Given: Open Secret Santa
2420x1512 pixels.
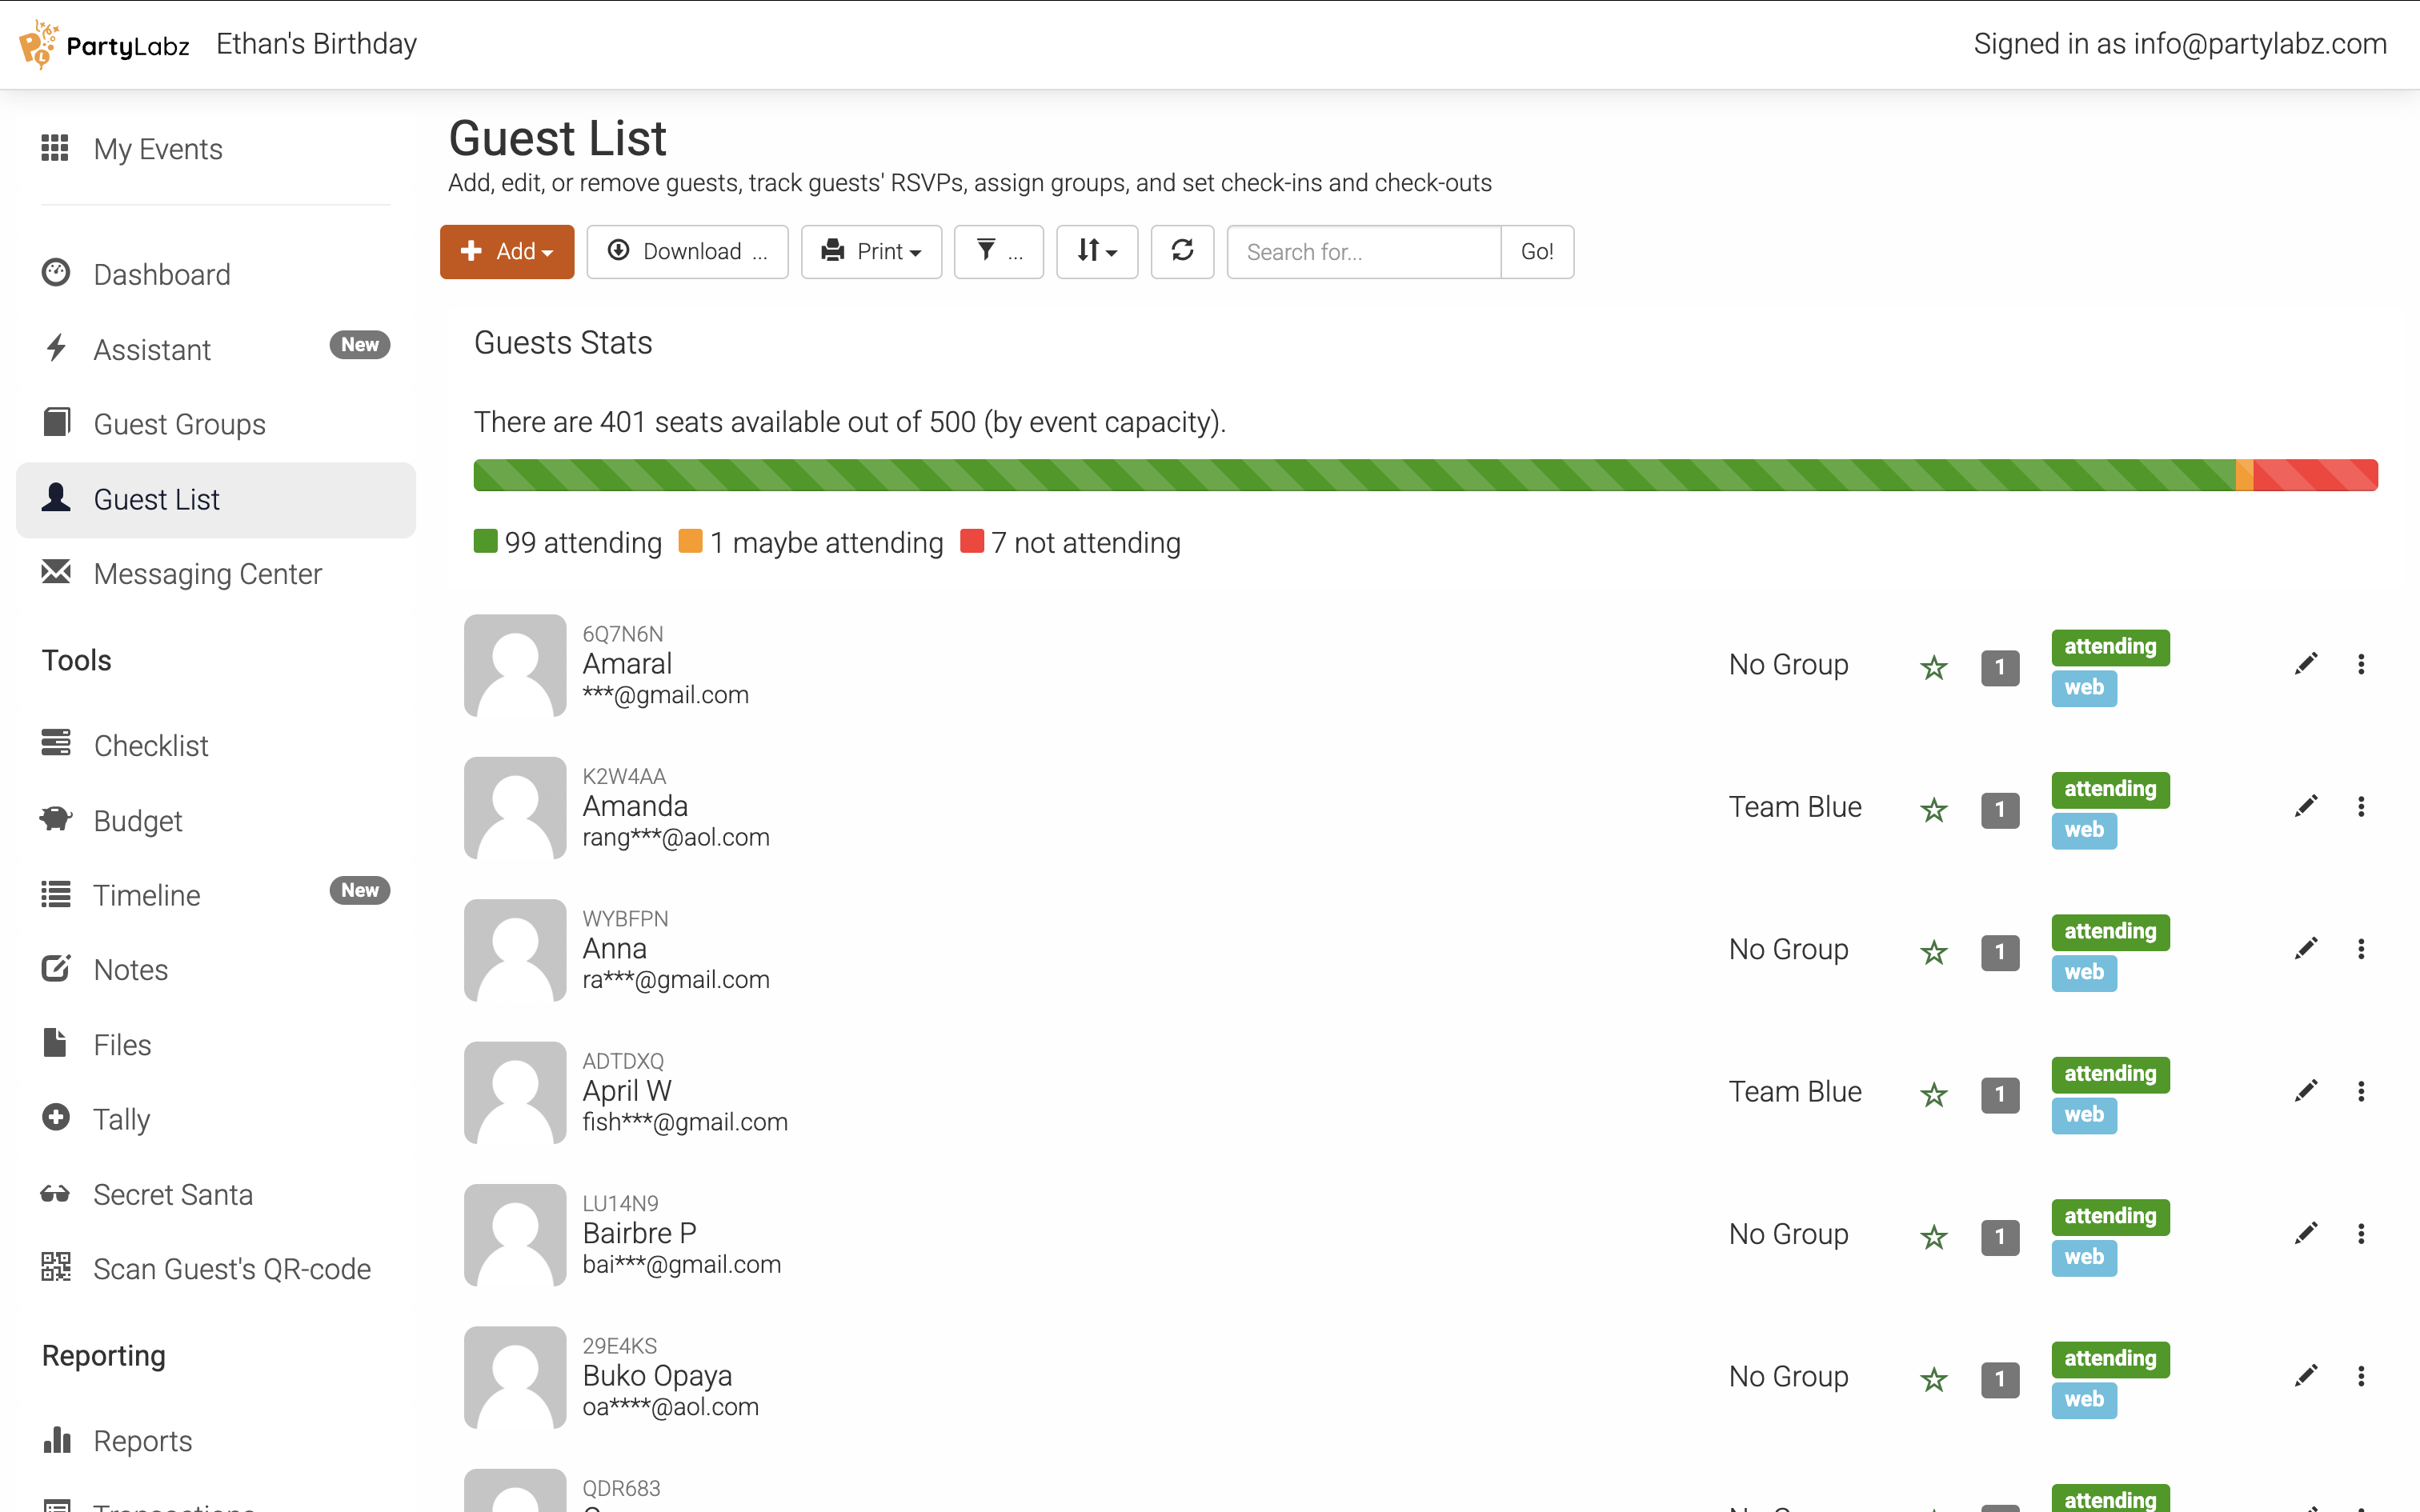Looking at the screenshot, I should click(215, 1194).
